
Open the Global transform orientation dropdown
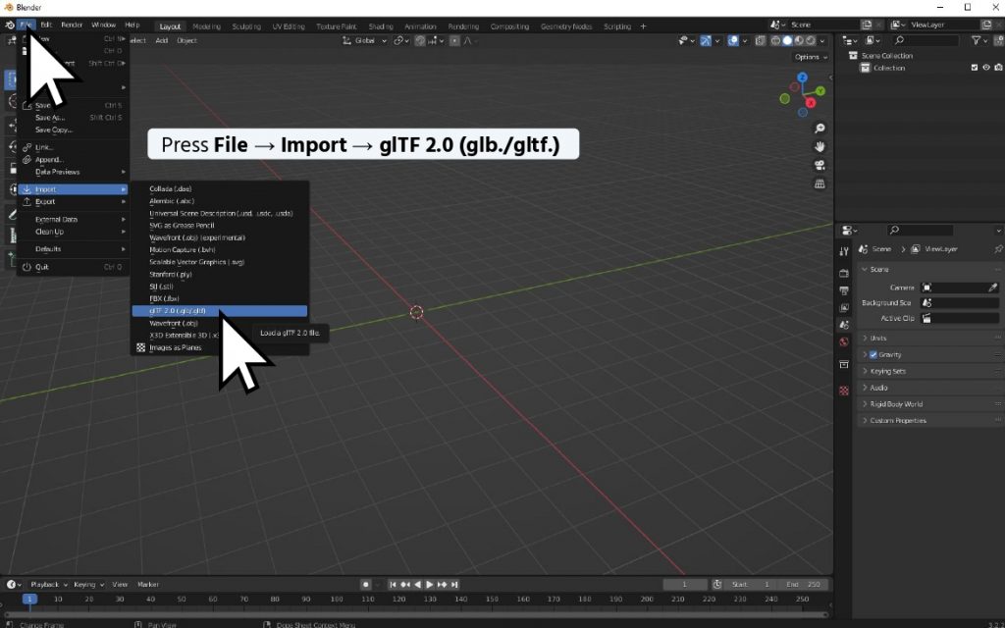(365, 40)
